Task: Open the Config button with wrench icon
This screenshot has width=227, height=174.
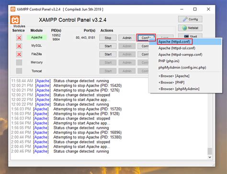Action: coord(190,19)
